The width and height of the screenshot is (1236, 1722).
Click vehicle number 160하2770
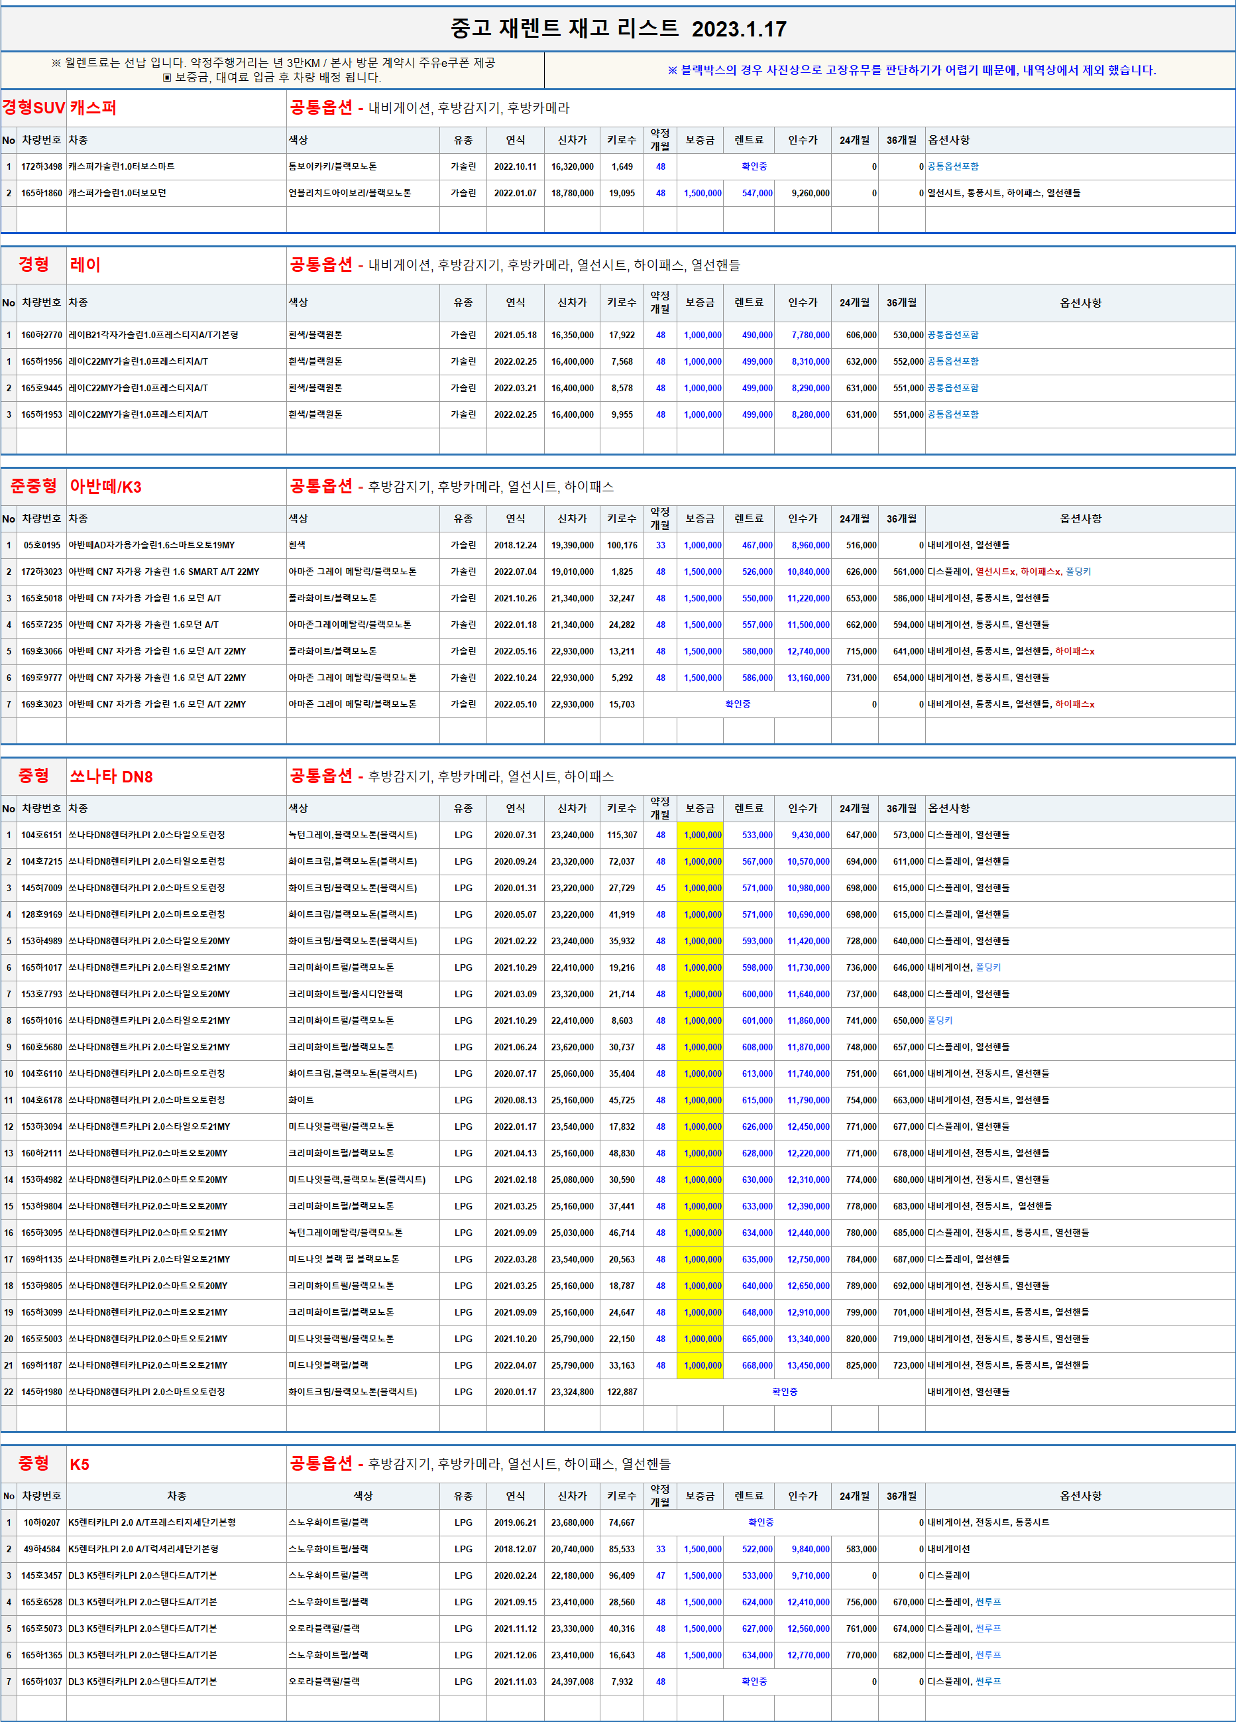pyautogui.click(x=42, y=335)
